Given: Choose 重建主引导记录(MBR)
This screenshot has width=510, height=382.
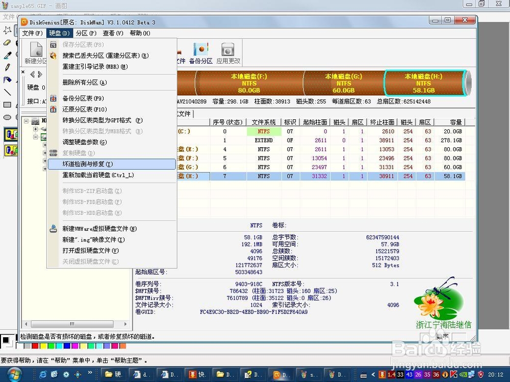Looking at the screenshot, I should (112, 67).
